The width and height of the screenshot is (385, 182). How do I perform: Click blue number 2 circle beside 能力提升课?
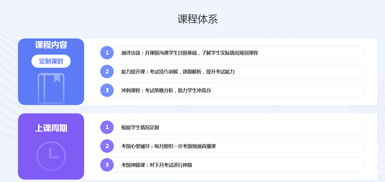point(107,72)
